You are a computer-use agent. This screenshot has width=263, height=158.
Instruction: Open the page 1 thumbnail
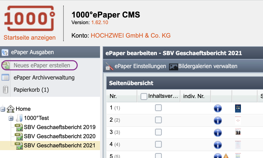point(238,108)
